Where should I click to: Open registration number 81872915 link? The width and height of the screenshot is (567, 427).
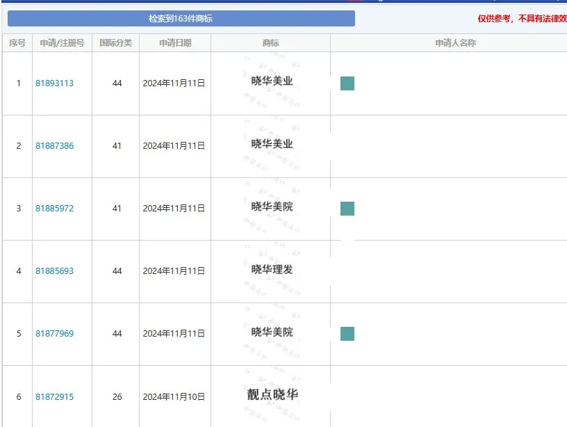tap(55, 397)
